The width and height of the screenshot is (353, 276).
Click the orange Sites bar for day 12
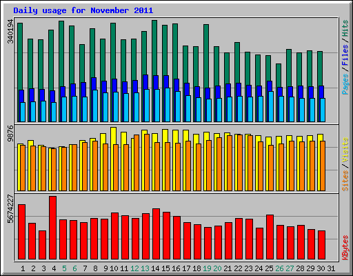point(137,163)
